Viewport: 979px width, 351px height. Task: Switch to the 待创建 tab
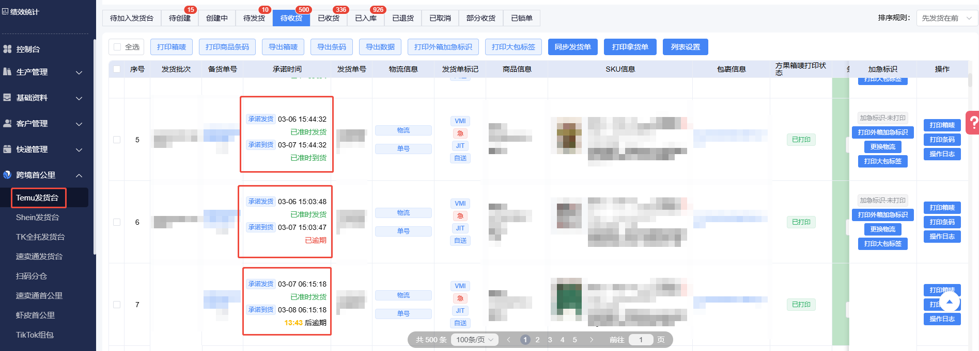(x=180, y=18)
